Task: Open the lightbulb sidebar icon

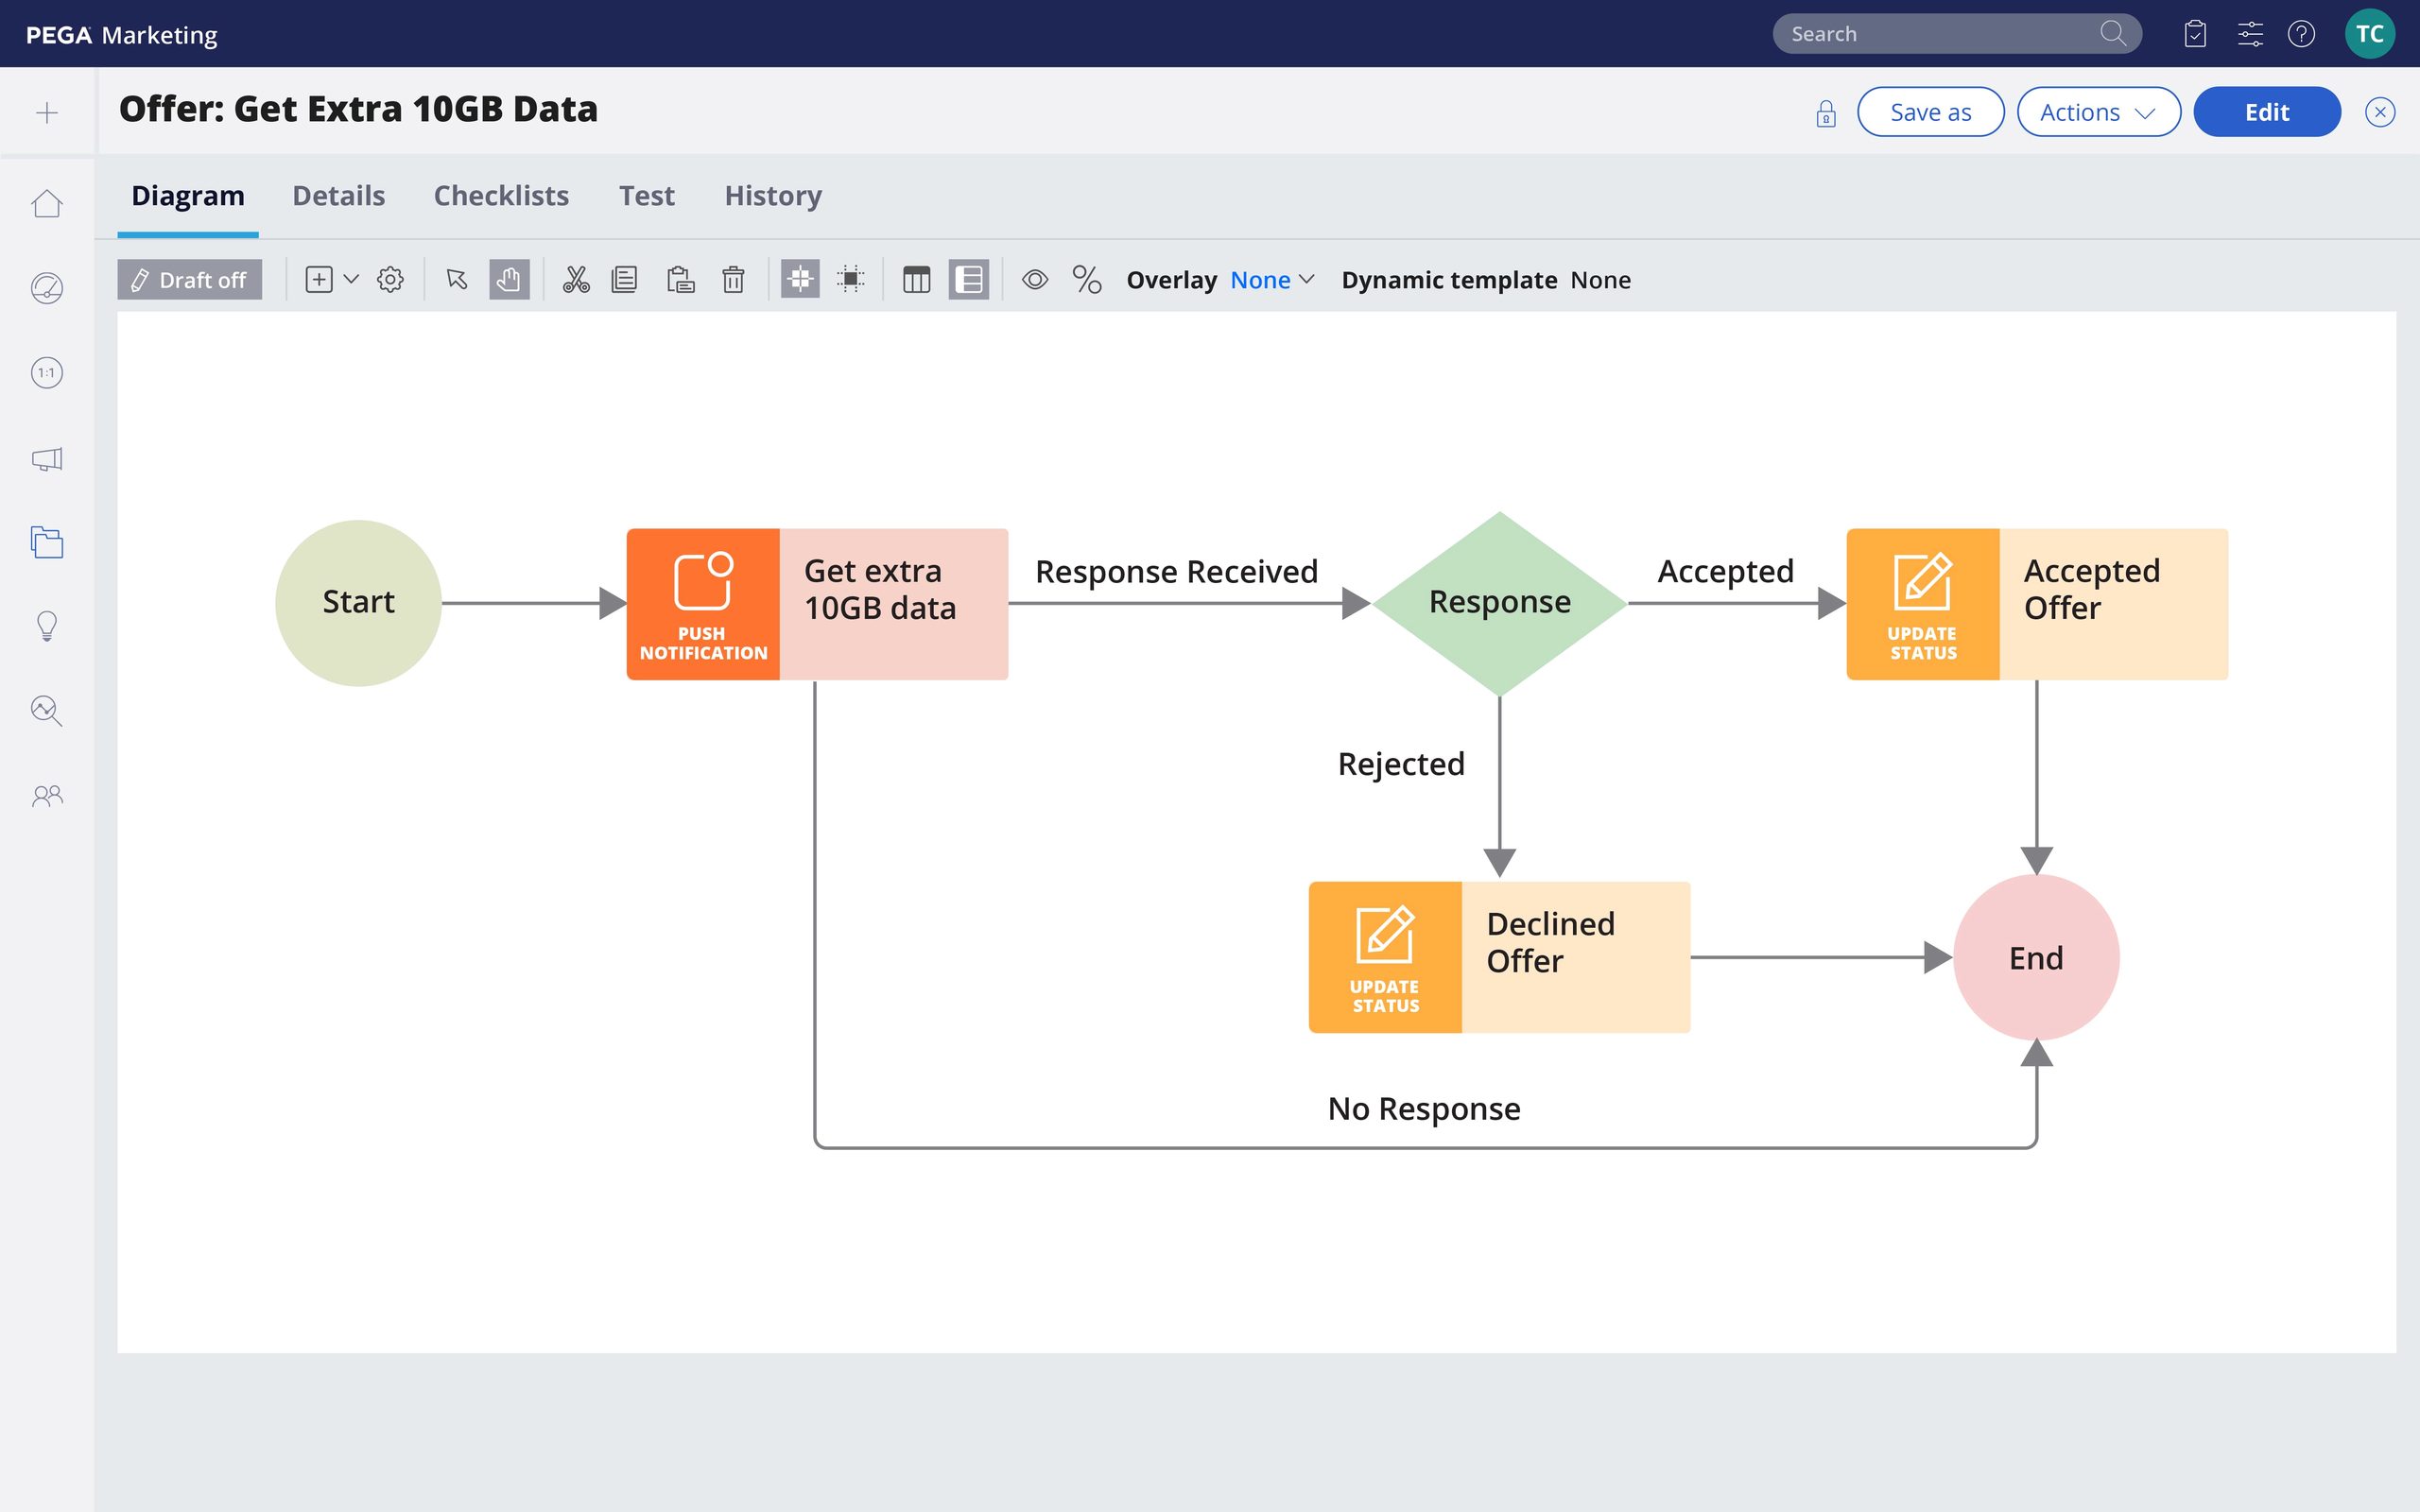Action: coord(47,626)
